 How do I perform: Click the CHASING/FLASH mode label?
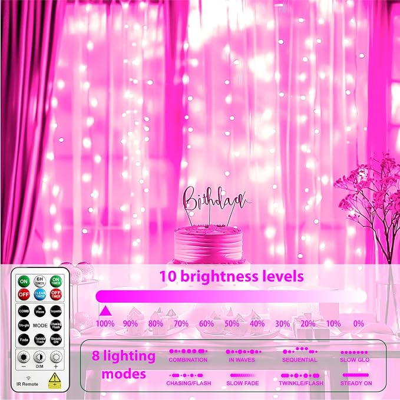(x=189, y=383)
